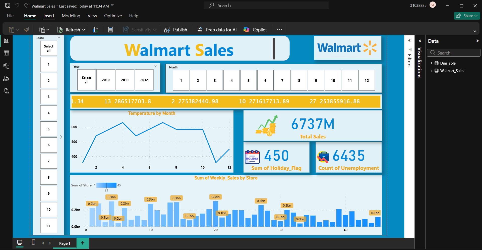
Task: Open the Year slicer header dropdown
Action: tap(156, 66)
